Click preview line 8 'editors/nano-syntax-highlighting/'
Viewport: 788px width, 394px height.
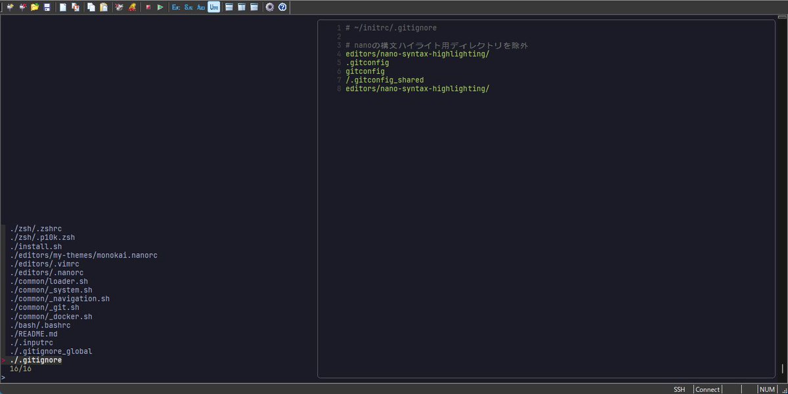[x=418, y=89]
